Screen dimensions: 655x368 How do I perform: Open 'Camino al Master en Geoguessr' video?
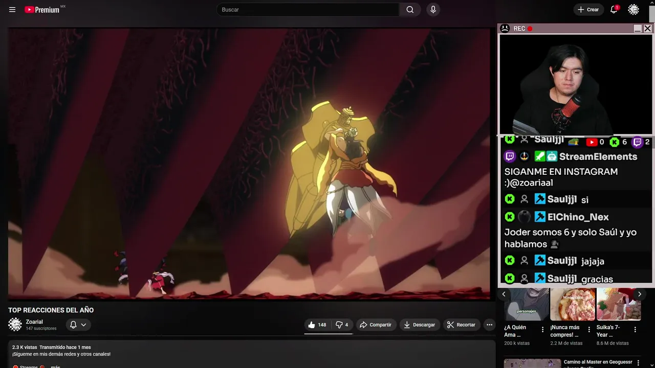[x=598, y=363]
